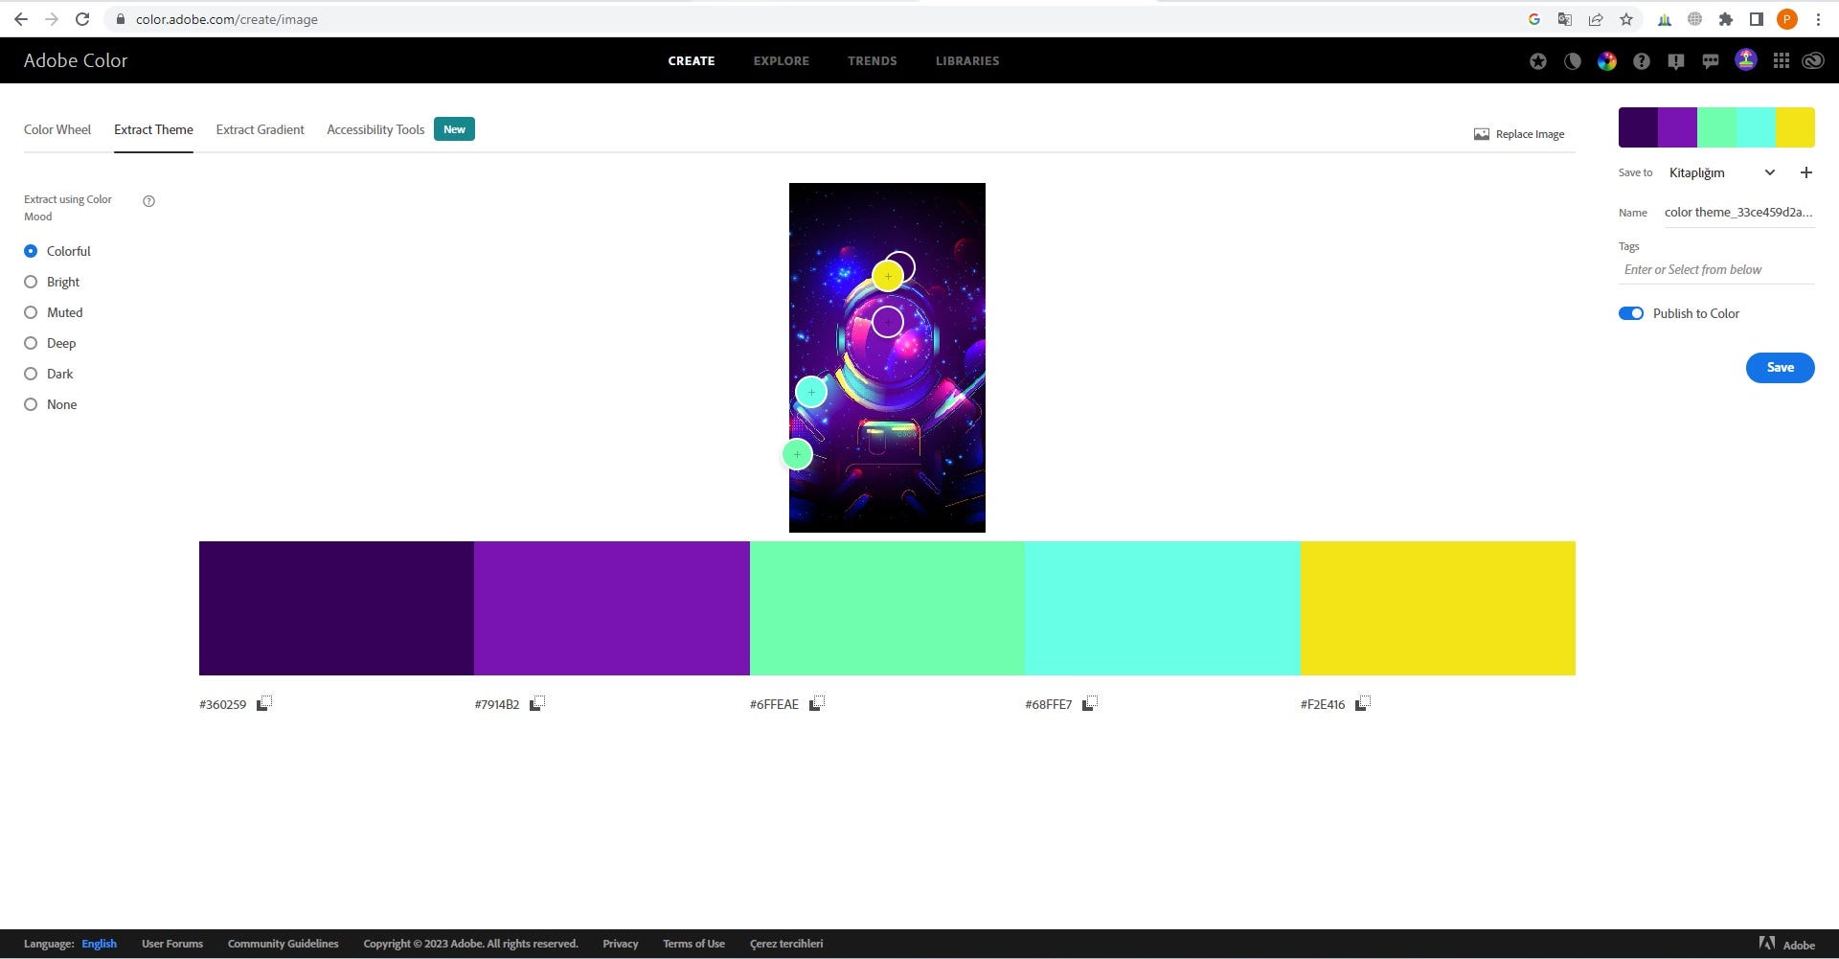Open the chat speech bubble icon
The width and height of the screenshot is (1839, 959).
pos(1711,61)
